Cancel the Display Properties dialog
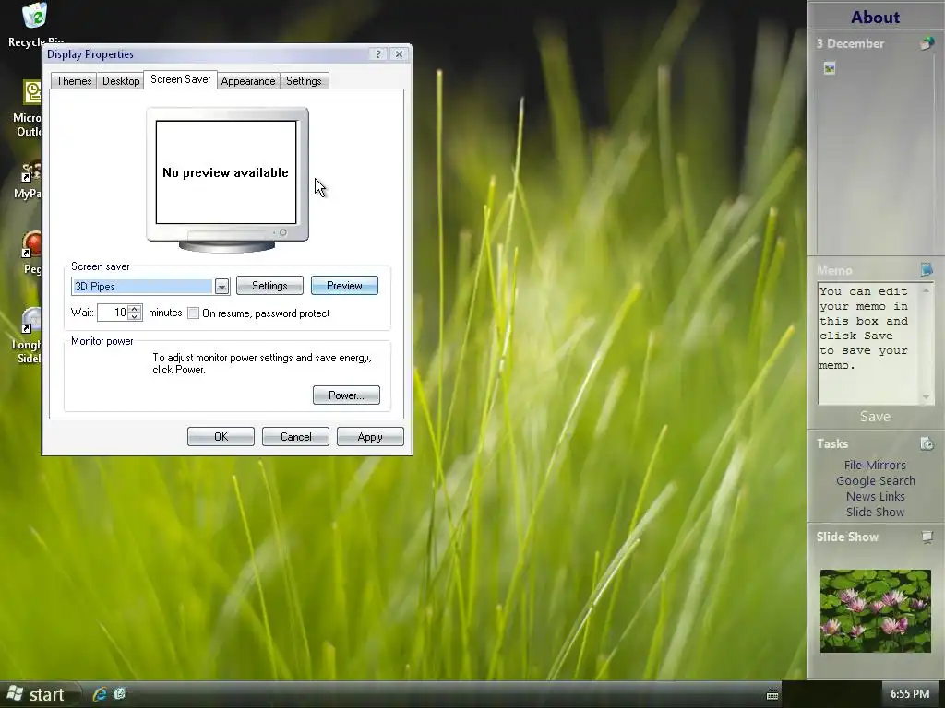This screenshot has width=945, height=708. click(295, 436)
